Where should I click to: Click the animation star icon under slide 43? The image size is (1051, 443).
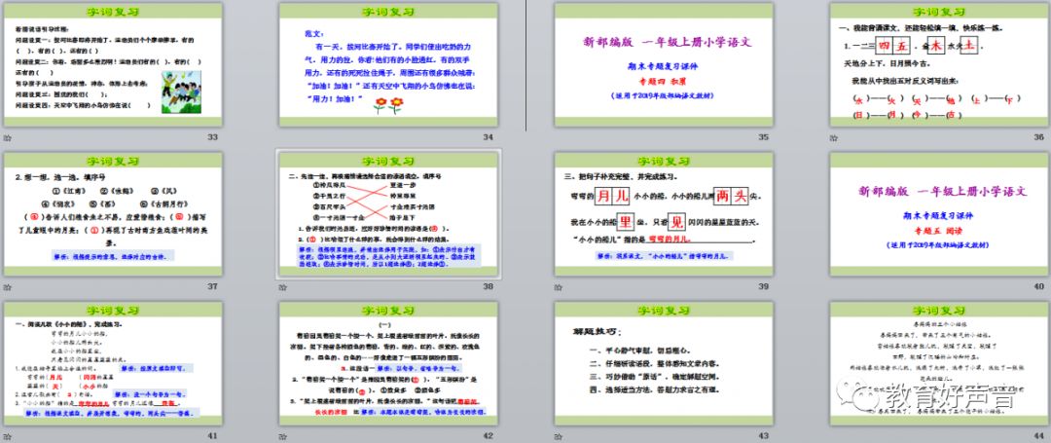pos(559,436)
